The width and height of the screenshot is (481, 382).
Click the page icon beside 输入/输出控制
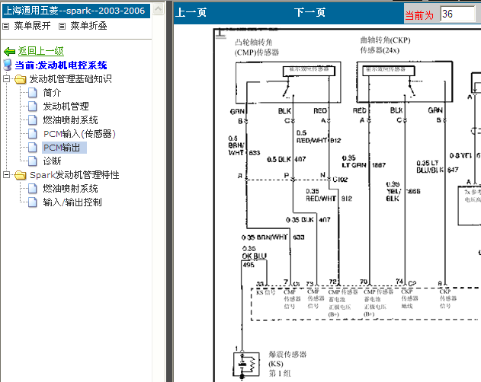33,202
